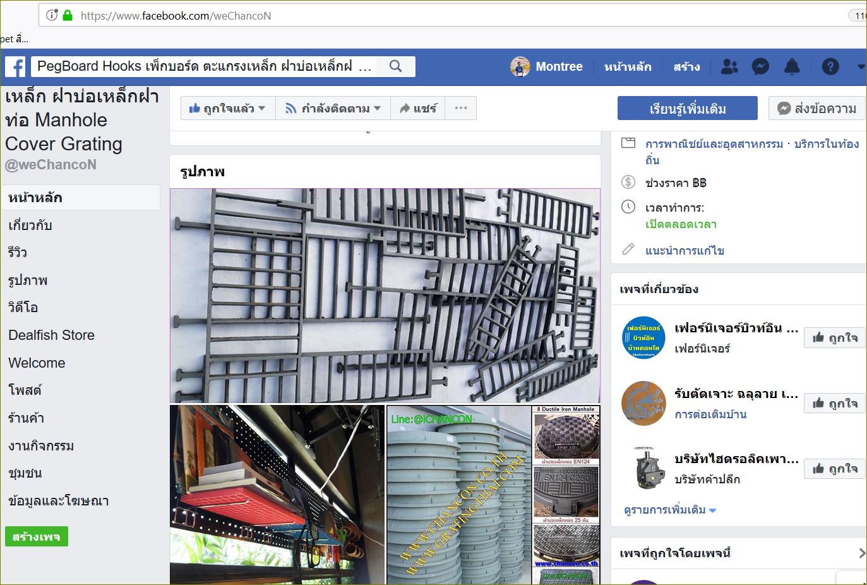This screenshot has width=867, height=585.
Task: Like the เฟอร์นิเจอร์บิวท์อิน page
Action: point(834,337)
